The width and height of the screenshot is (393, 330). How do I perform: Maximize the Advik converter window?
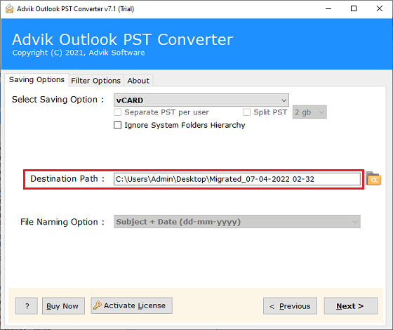pyautogui.click(x=354, y=8)
